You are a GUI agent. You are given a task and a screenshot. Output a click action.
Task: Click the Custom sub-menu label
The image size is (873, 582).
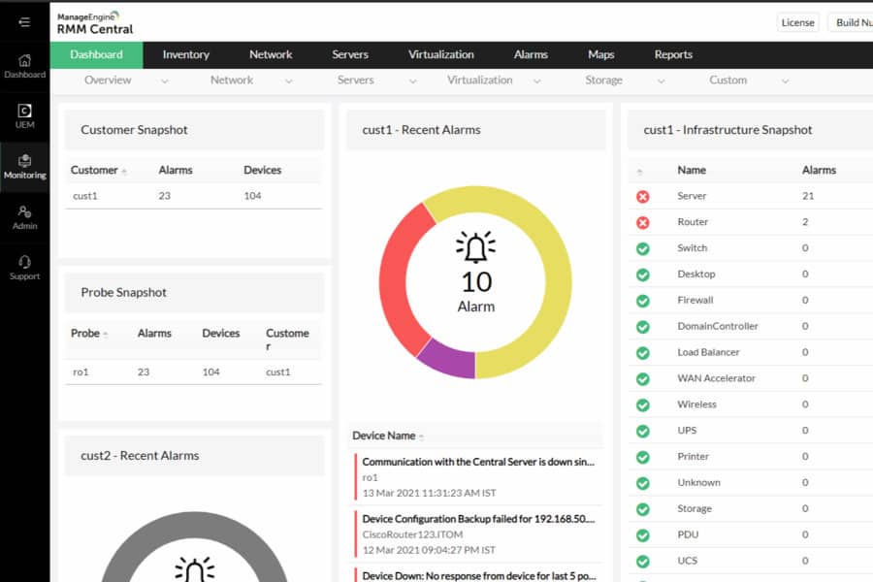[727, 81]
